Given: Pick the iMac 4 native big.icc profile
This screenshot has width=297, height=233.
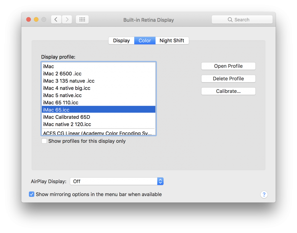Looking at the screenshot, I should pyautogui.click(x=99, y=88).
